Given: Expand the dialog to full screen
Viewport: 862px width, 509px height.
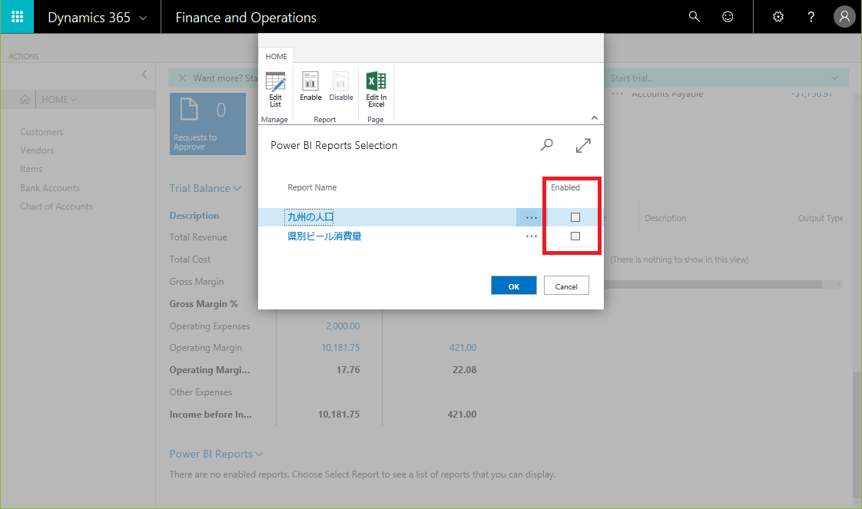Looking at the screenshot, I should 583,145.
